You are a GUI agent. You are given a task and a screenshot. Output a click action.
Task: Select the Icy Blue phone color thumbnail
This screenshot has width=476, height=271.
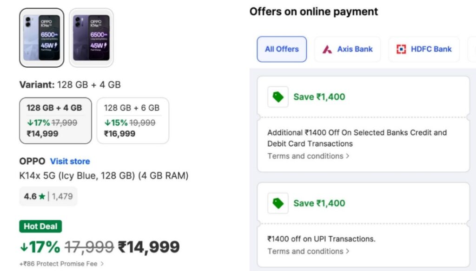coord(42,38)
